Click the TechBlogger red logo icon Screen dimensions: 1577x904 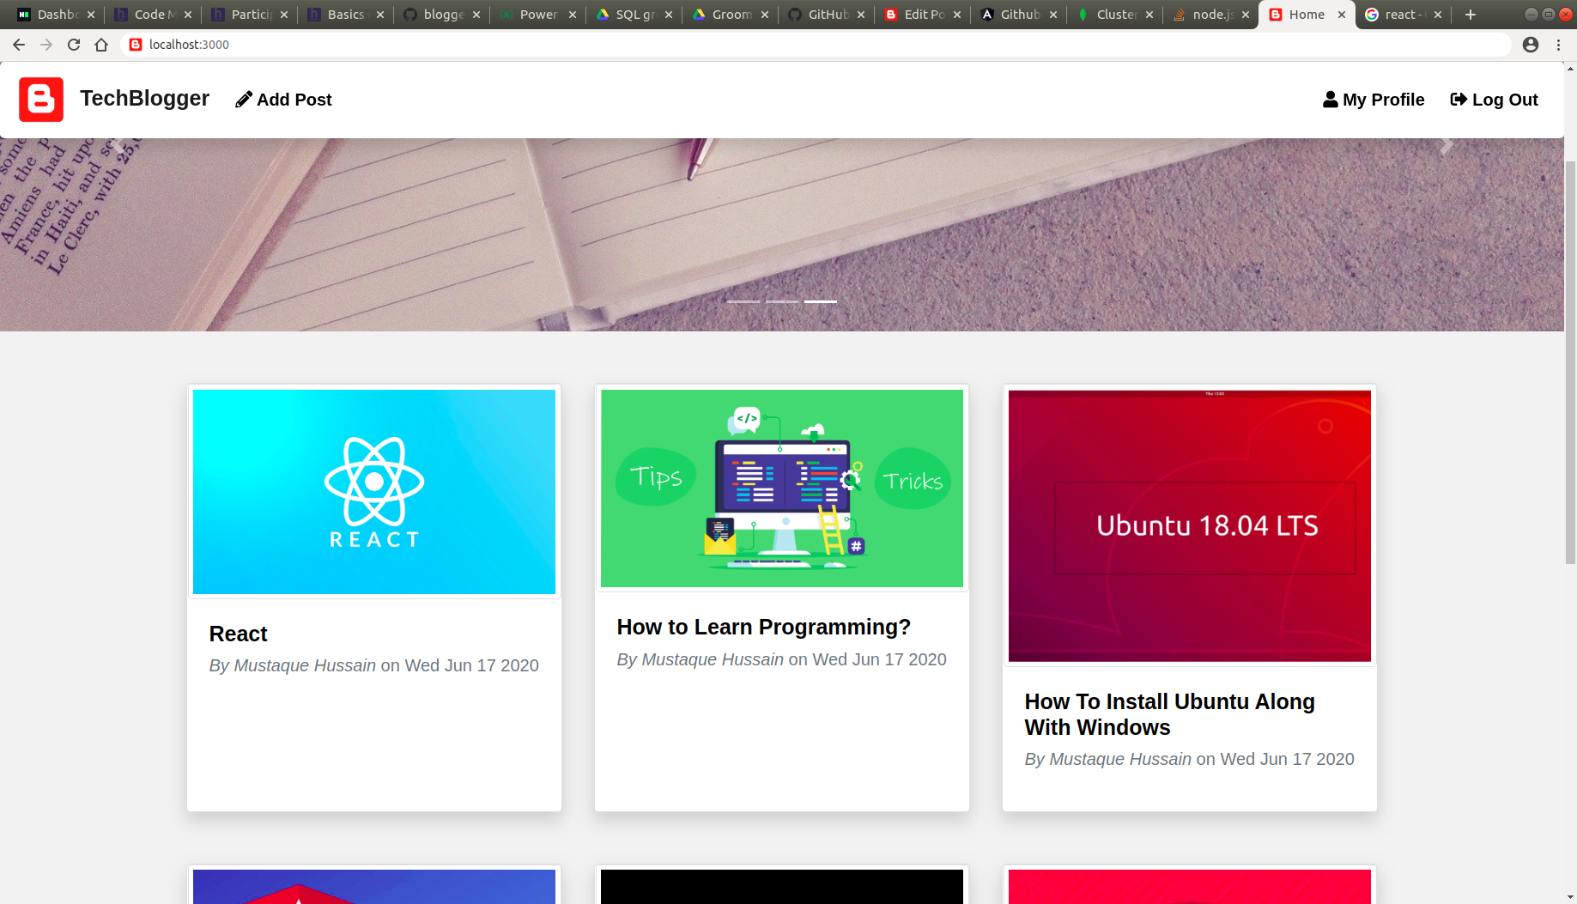(41, 100)
